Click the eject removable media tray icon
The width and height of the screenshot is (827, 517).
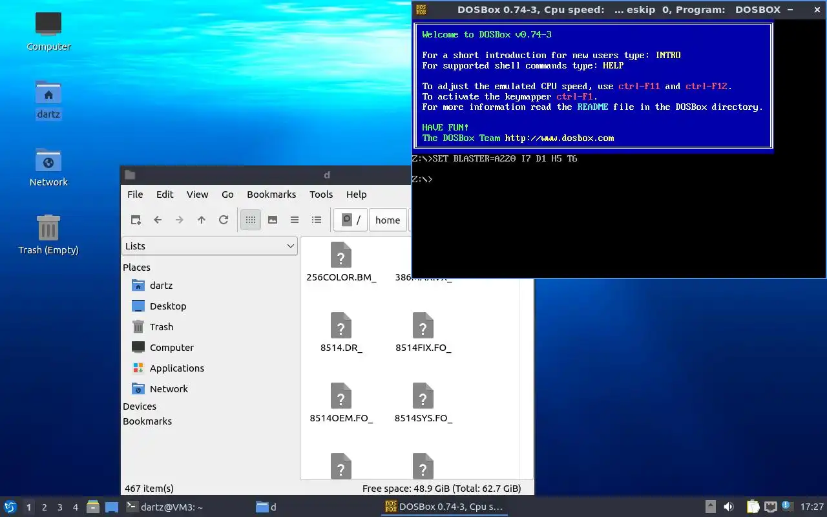tap(710, 507)
